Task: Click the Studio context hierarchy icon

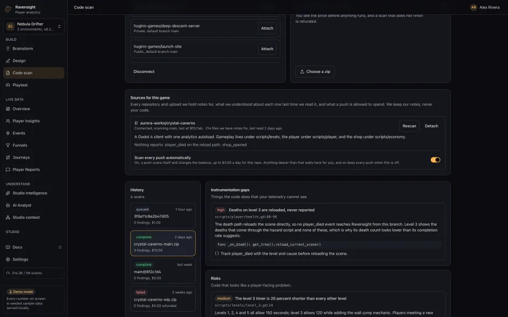Action: tap(8, 217)
